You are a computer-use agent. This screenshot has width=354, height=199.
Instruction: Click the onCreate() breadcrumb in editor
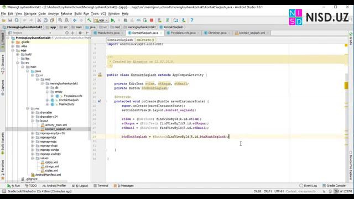(145, 40)
